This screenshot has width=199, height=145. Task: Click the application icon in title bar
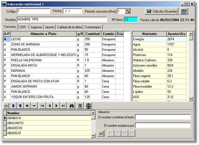click(x=4, y=4)
